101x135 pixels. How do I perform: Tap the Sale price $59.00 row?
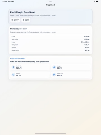tap(50, 39)
